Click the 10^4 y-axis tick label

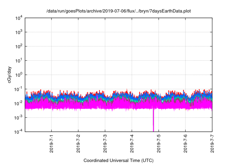click(19, 18)
